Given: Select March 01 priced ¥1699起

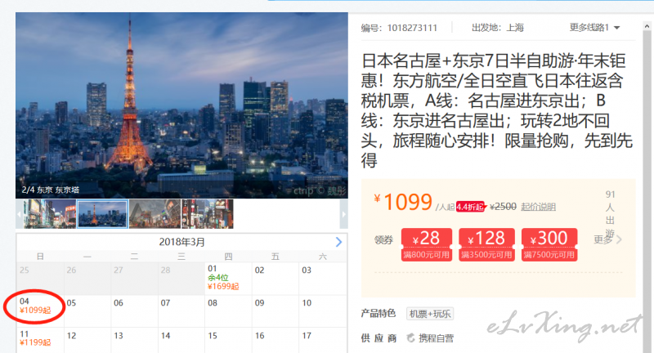Looking at the screenshot, I should [228, 279].
